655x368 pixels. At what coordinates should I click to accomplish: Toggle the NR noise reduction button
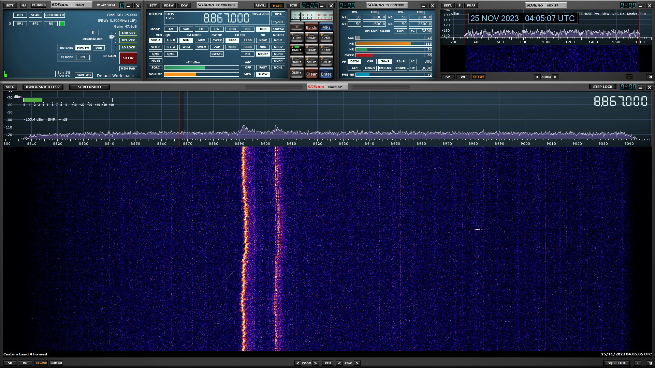point(248,54)
